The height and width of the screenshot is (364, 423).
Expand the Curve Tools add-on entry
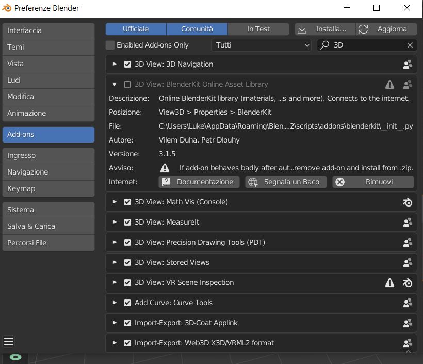tap(115, 303)
